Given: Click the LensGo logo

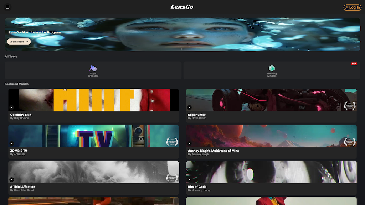Looking at the screenshot, I should 182,7.
